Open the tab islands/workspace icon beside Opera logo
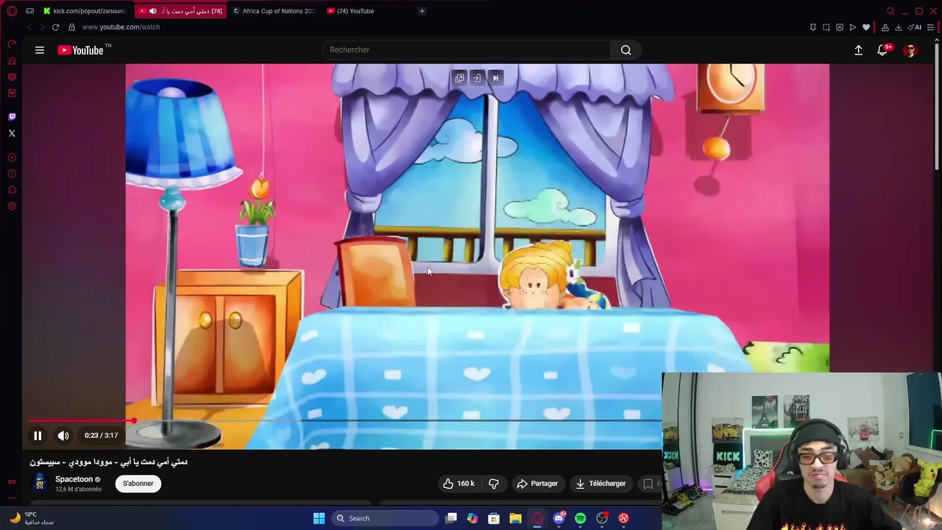 pyautogui.click(x=29, y=11)
